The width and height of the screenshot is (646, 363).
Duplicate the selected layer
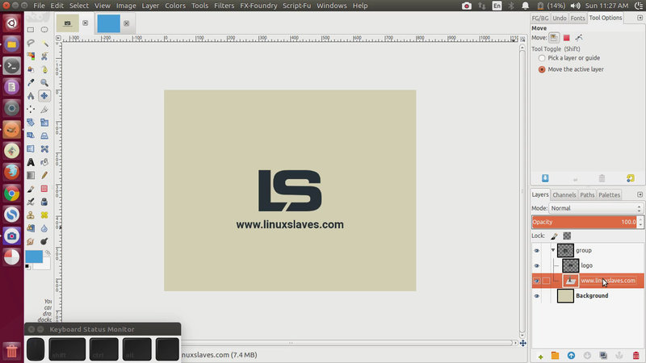point(603,356)
